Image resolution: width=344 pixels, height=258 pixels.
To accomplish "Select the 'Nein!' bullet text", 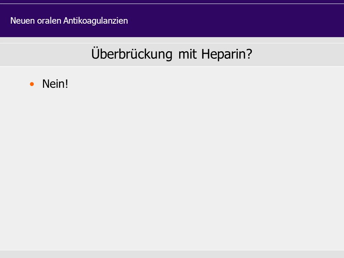I will (x=55, y=84).
